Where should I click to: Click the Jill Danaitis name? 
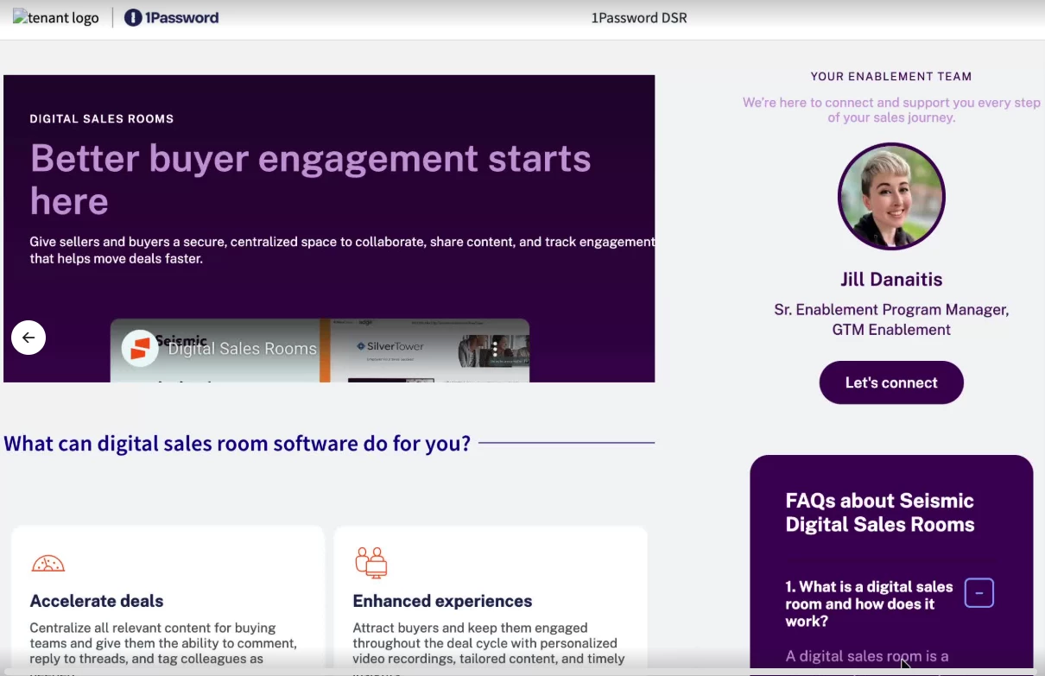[891, 280]
